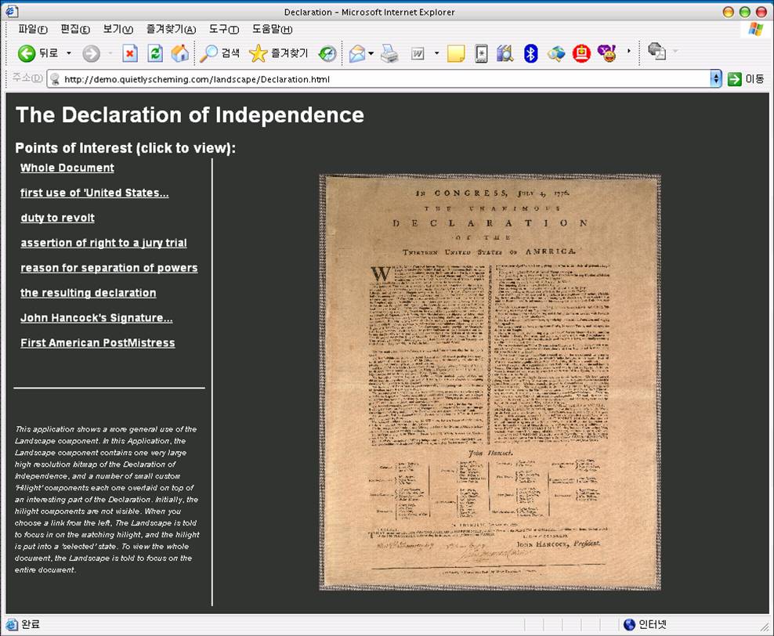Click the Research books magnifier icon
Image resolution: width=774 pixels, height=636 pixels.
click(x=505, y=53)
